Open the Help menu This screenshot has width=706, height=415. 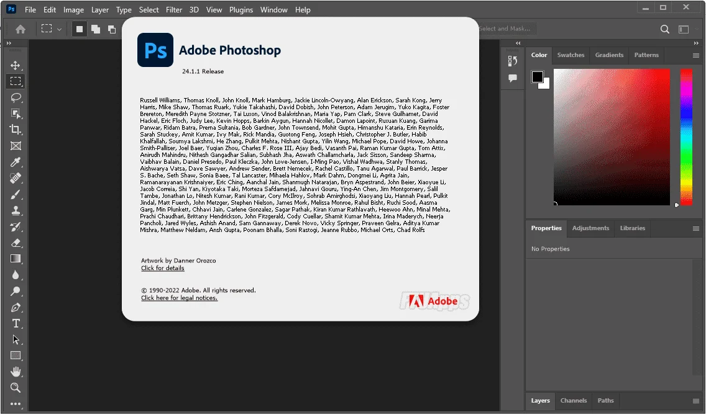click(x=303, y=9)
